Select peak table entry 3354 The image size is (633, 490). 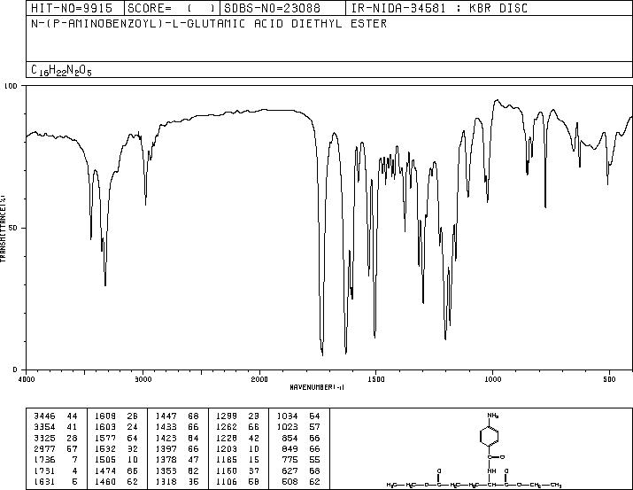pyautogui.click(x=44, y=426)
